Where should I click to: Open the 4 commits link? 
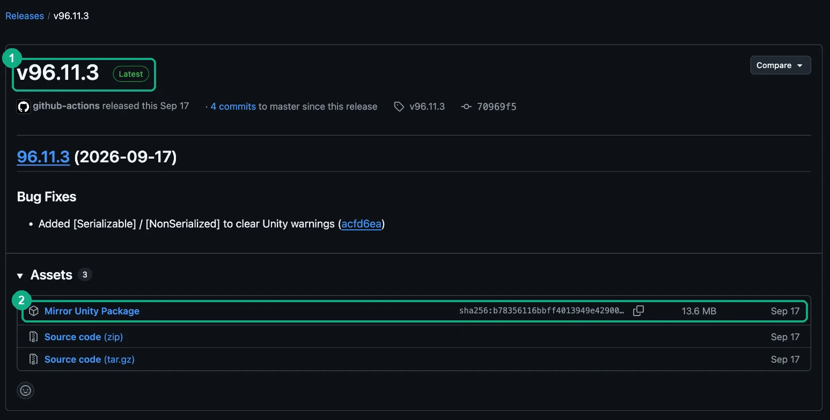[x=233, y=107]
